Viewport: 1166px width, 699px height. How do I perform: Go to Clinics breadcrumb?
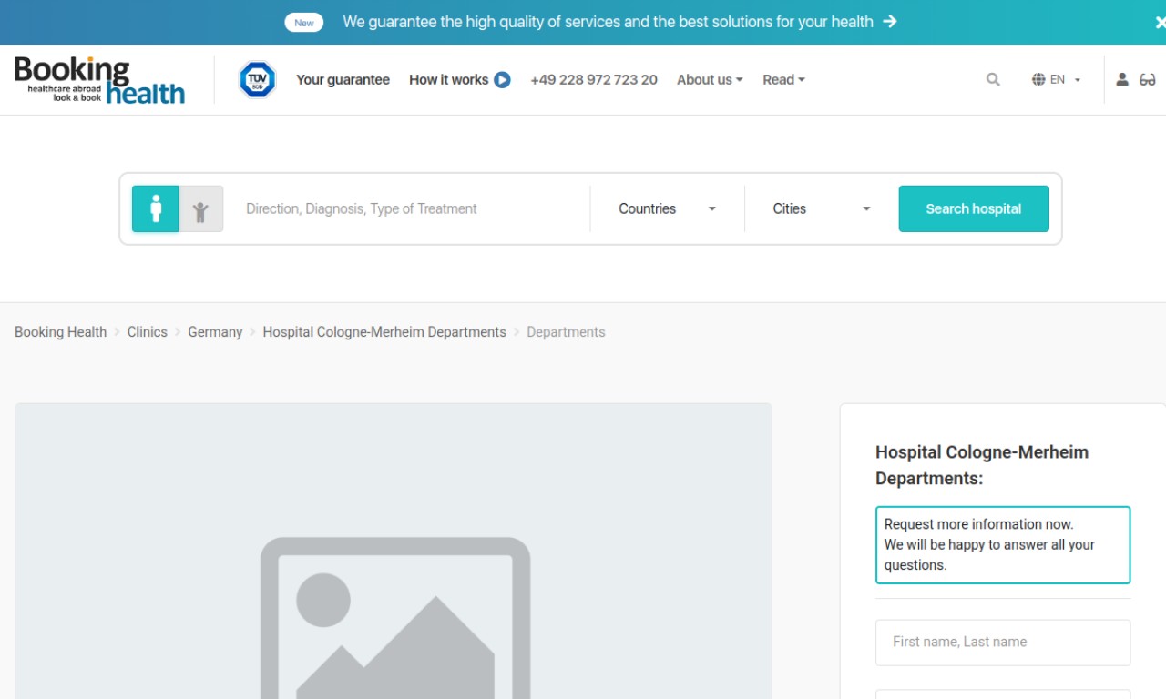point(148,332)
